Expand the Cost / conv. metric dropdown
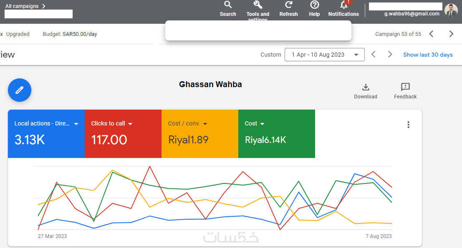 pos(205,124)
